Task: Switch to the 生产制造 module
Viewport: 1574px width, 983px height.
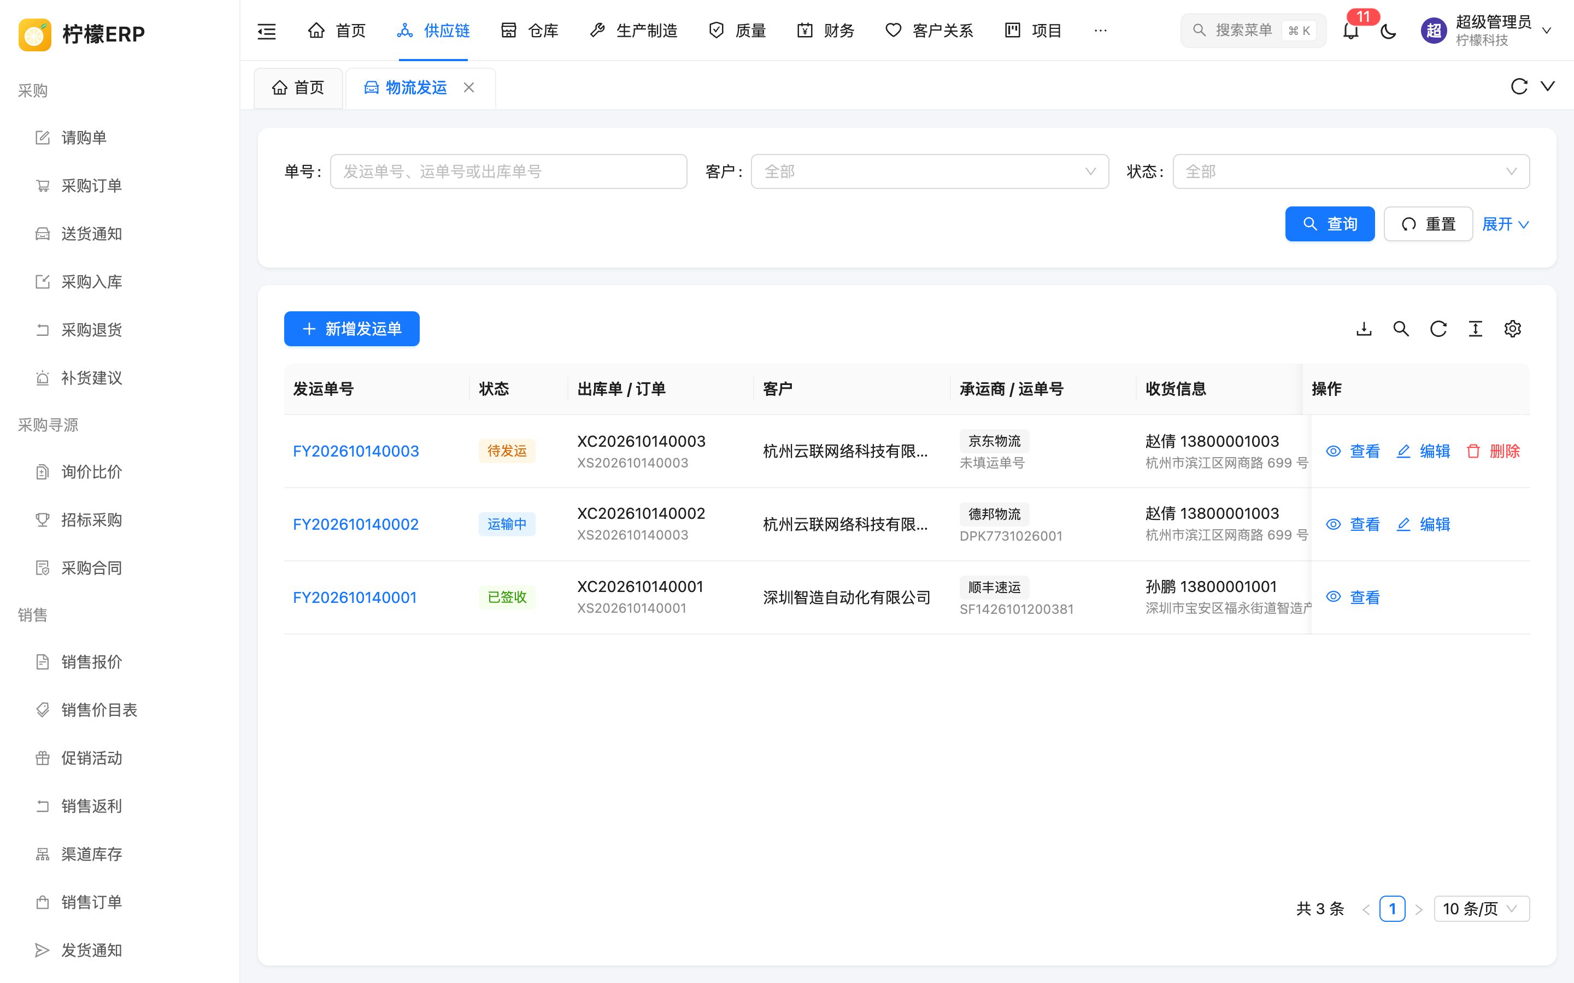Action: [x=633, y=31]
